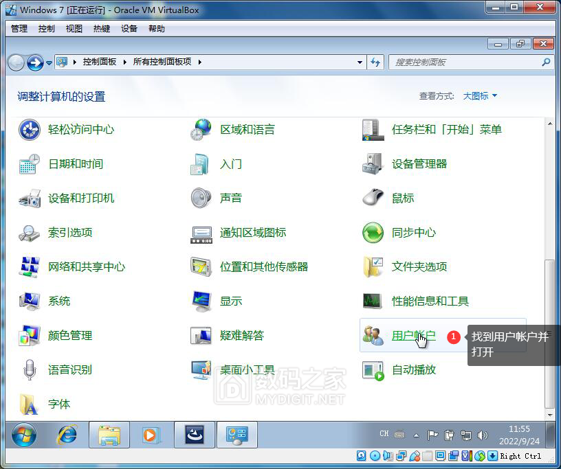Open the 区域和语言 globe icon
The width and height of the screenshot is (561, 469).
(201, 129)
